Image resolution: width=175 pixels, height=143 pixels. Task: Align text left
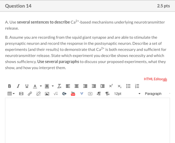pyautogui.click(x=68, y=86)
